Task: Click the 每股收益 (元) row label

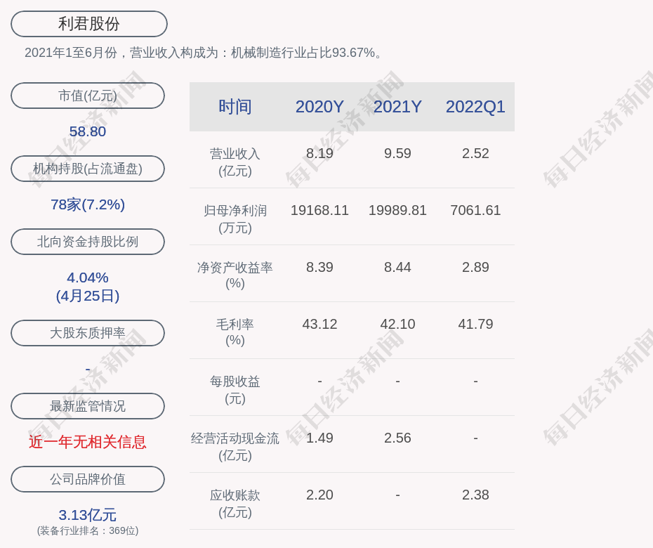Action: click(235, 390)
